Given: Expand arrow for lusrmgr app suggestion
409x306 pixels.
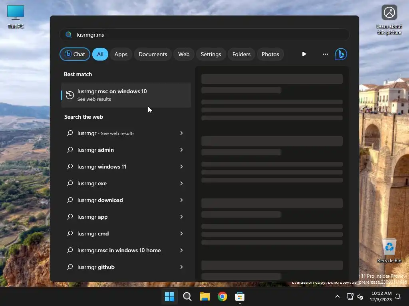Looking at the screenshot, I should click(x=182, y=217).
